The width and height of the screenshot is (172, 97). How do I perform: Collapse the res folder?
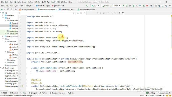pyautogui.click(x=3, y=39)
